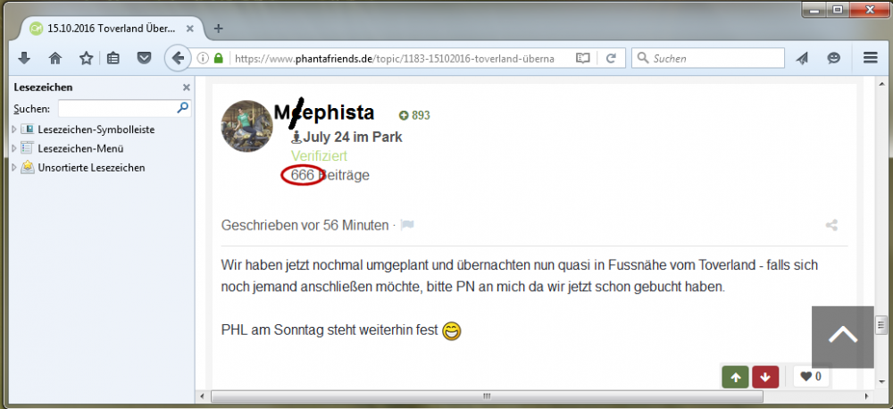Open the Mephista username link
The image size is (893, 409).
point(324,113)
